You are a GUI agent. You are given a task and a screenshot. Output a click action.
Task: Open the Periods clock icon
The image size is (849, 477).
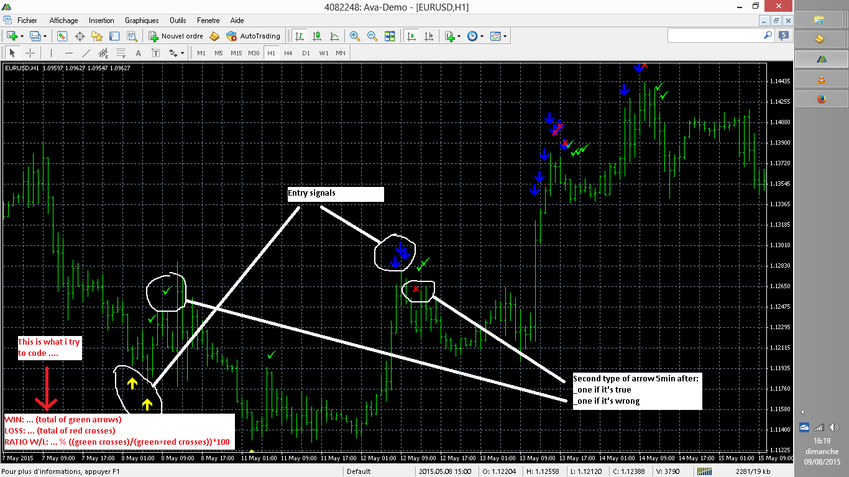tap(472, 36)
